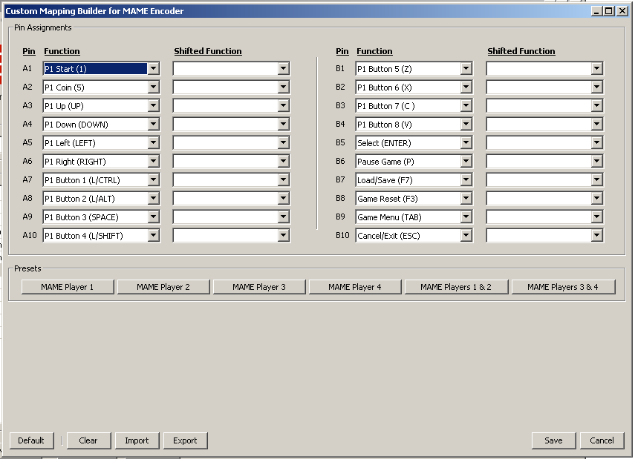Open the A7 Shifted Function dropdown
This screenshot has height=459, width=635.
283,180
